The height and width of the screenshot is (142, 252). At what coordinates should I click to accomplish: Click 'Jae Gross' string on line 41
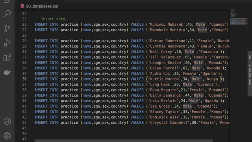[160, 106]
